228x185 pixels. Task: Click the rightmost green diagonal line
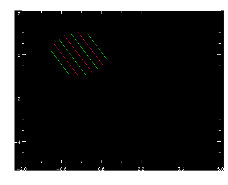tap(97, 46)
